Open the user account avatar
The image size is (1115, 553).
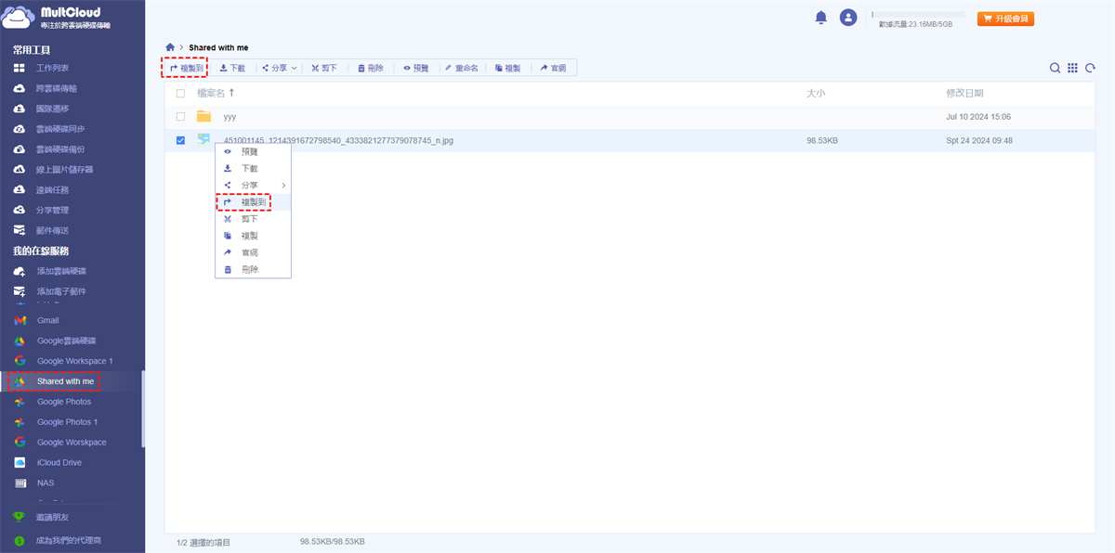point(847,18)
